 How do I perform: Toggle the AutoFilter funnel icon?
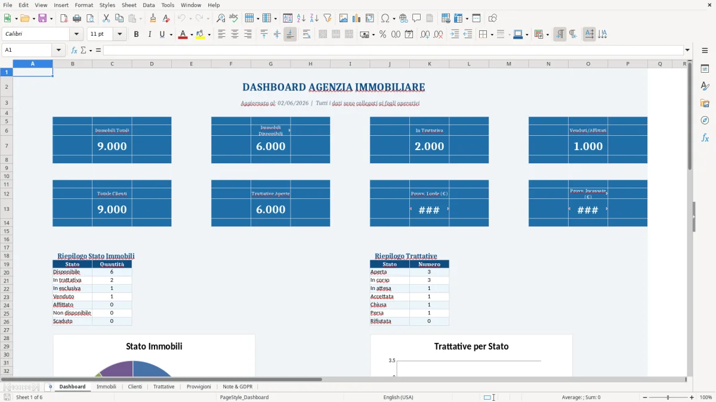(328, 18)
